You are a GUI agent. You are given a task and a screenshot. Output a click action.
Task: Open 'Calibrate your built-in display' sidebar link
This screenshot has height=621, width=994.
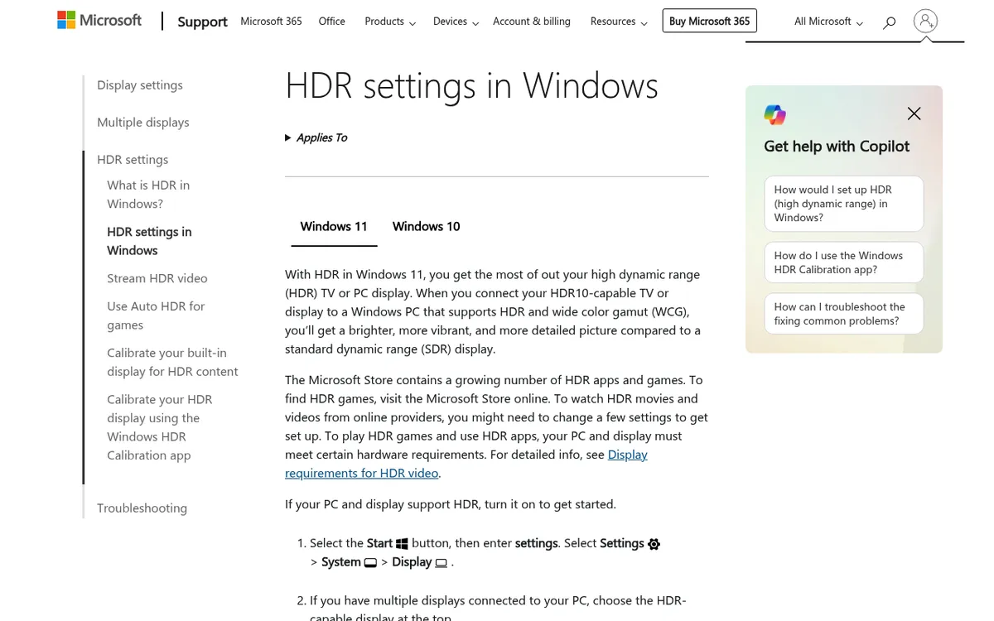tap(172, 363)
